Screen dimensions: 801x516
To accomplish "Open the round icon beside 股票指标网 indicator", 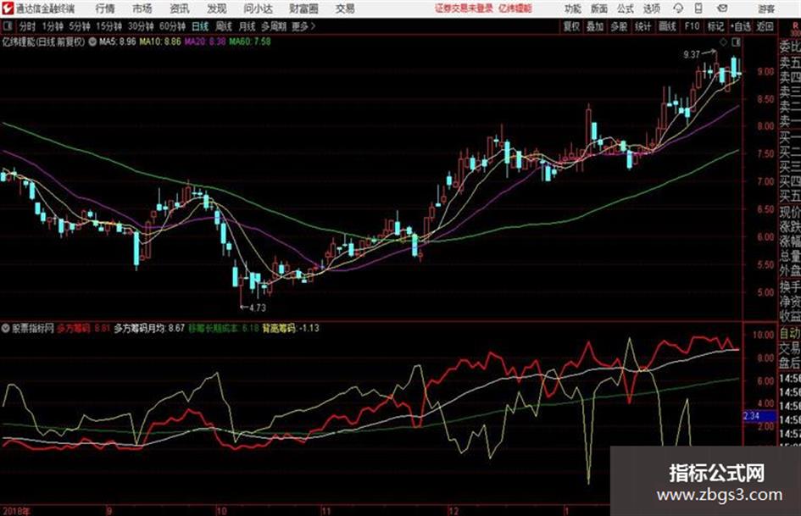I will click(6, 328).
